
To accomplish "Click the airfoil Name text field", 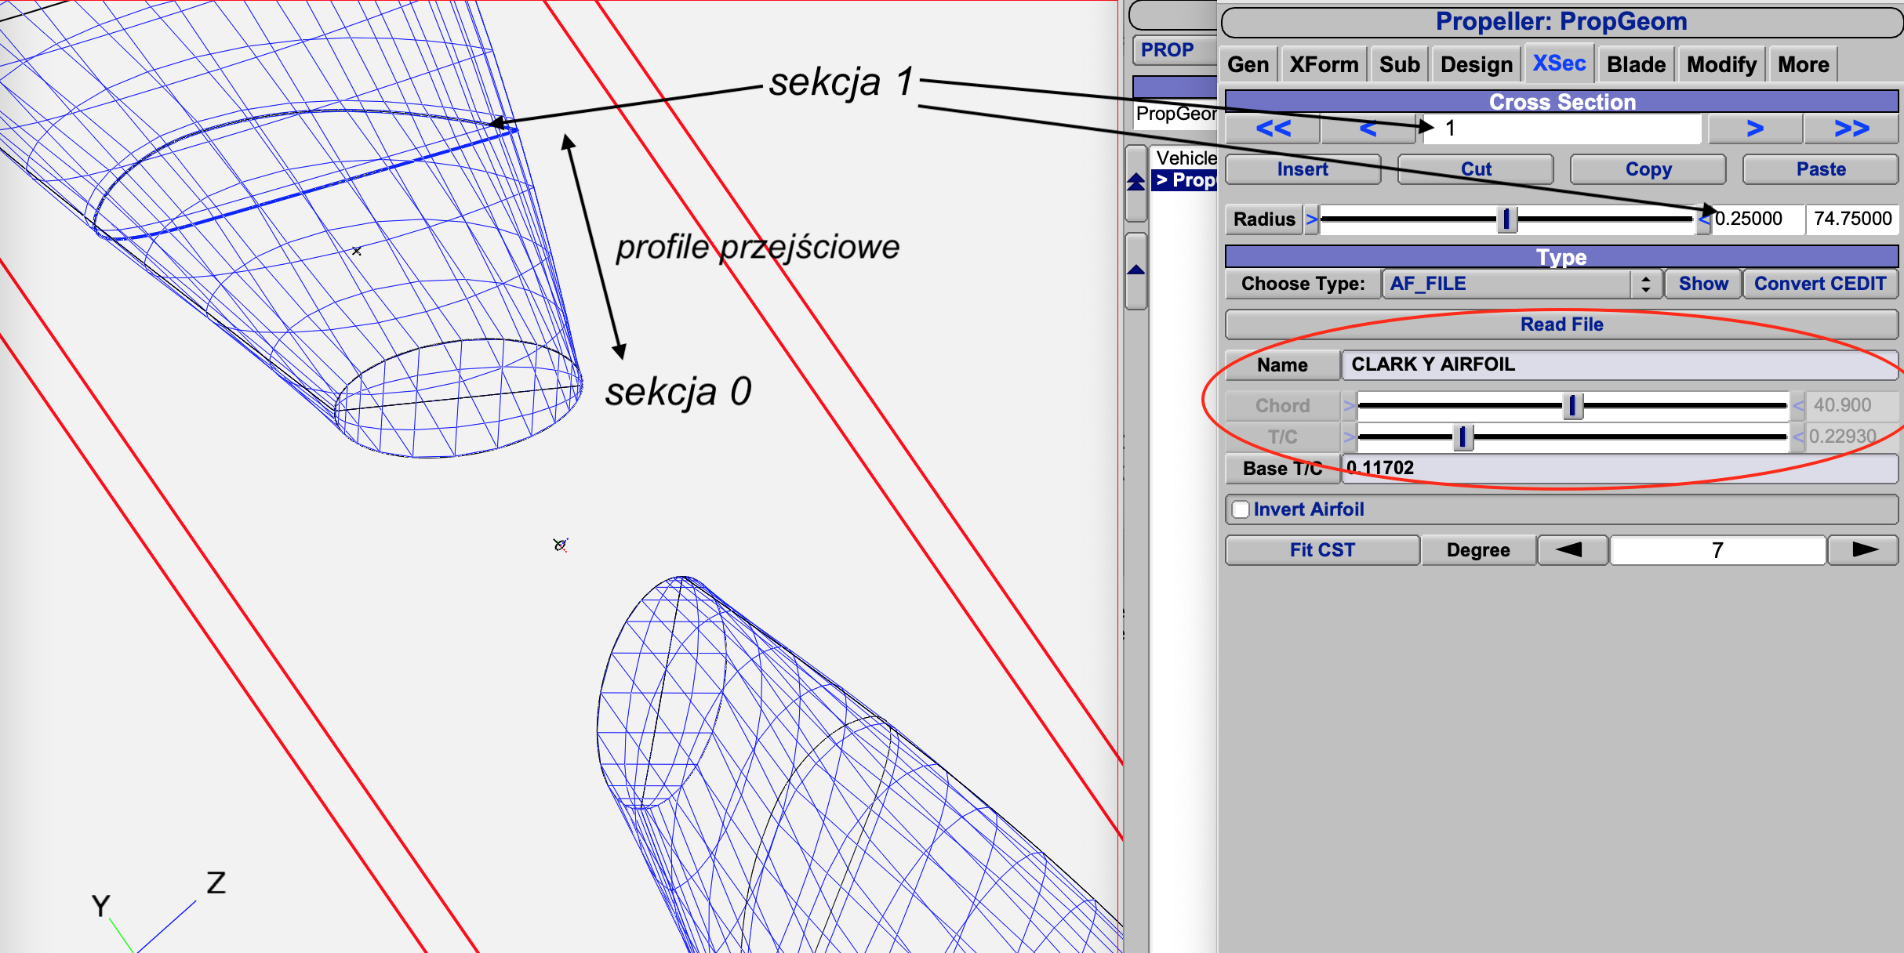I will (1615, 364).
